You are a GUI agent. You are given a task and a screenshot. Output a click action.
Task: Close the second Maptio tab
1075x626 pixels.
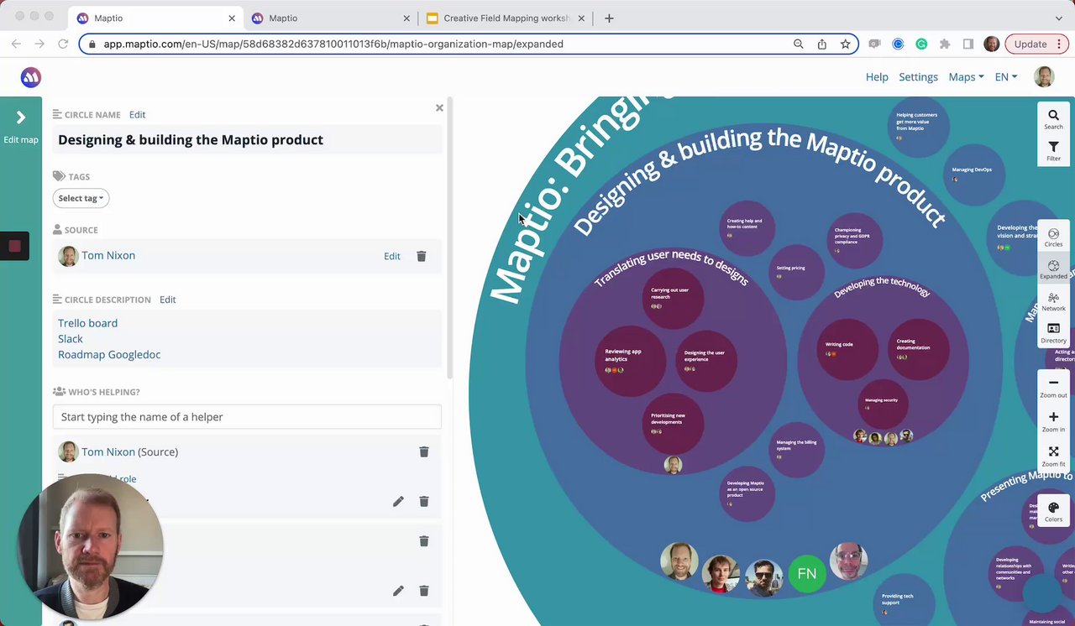[x=407, y=18]
